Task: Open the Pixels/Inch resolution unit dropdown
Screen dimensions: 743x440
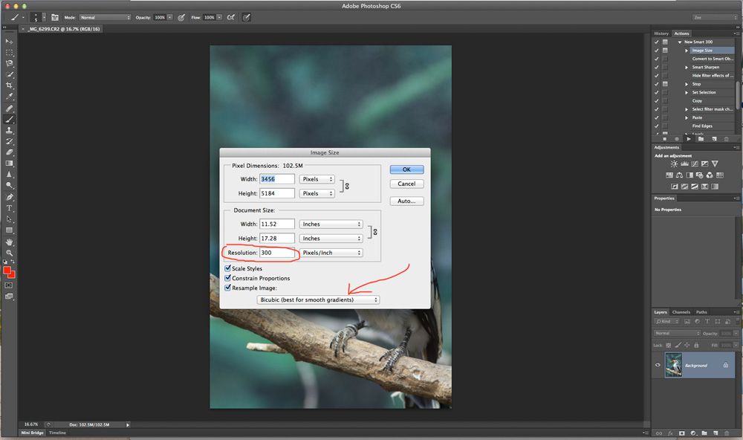Action: (x=331, y=253)
